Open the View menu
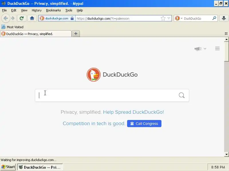 coord(24,10)
